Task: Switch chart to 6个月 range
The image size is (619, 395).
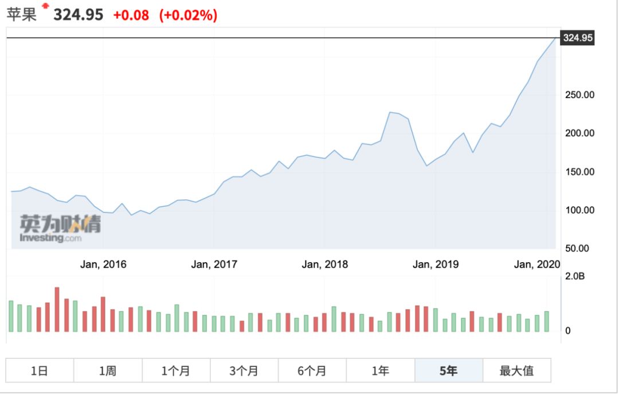Action: (x=312, y=370)
